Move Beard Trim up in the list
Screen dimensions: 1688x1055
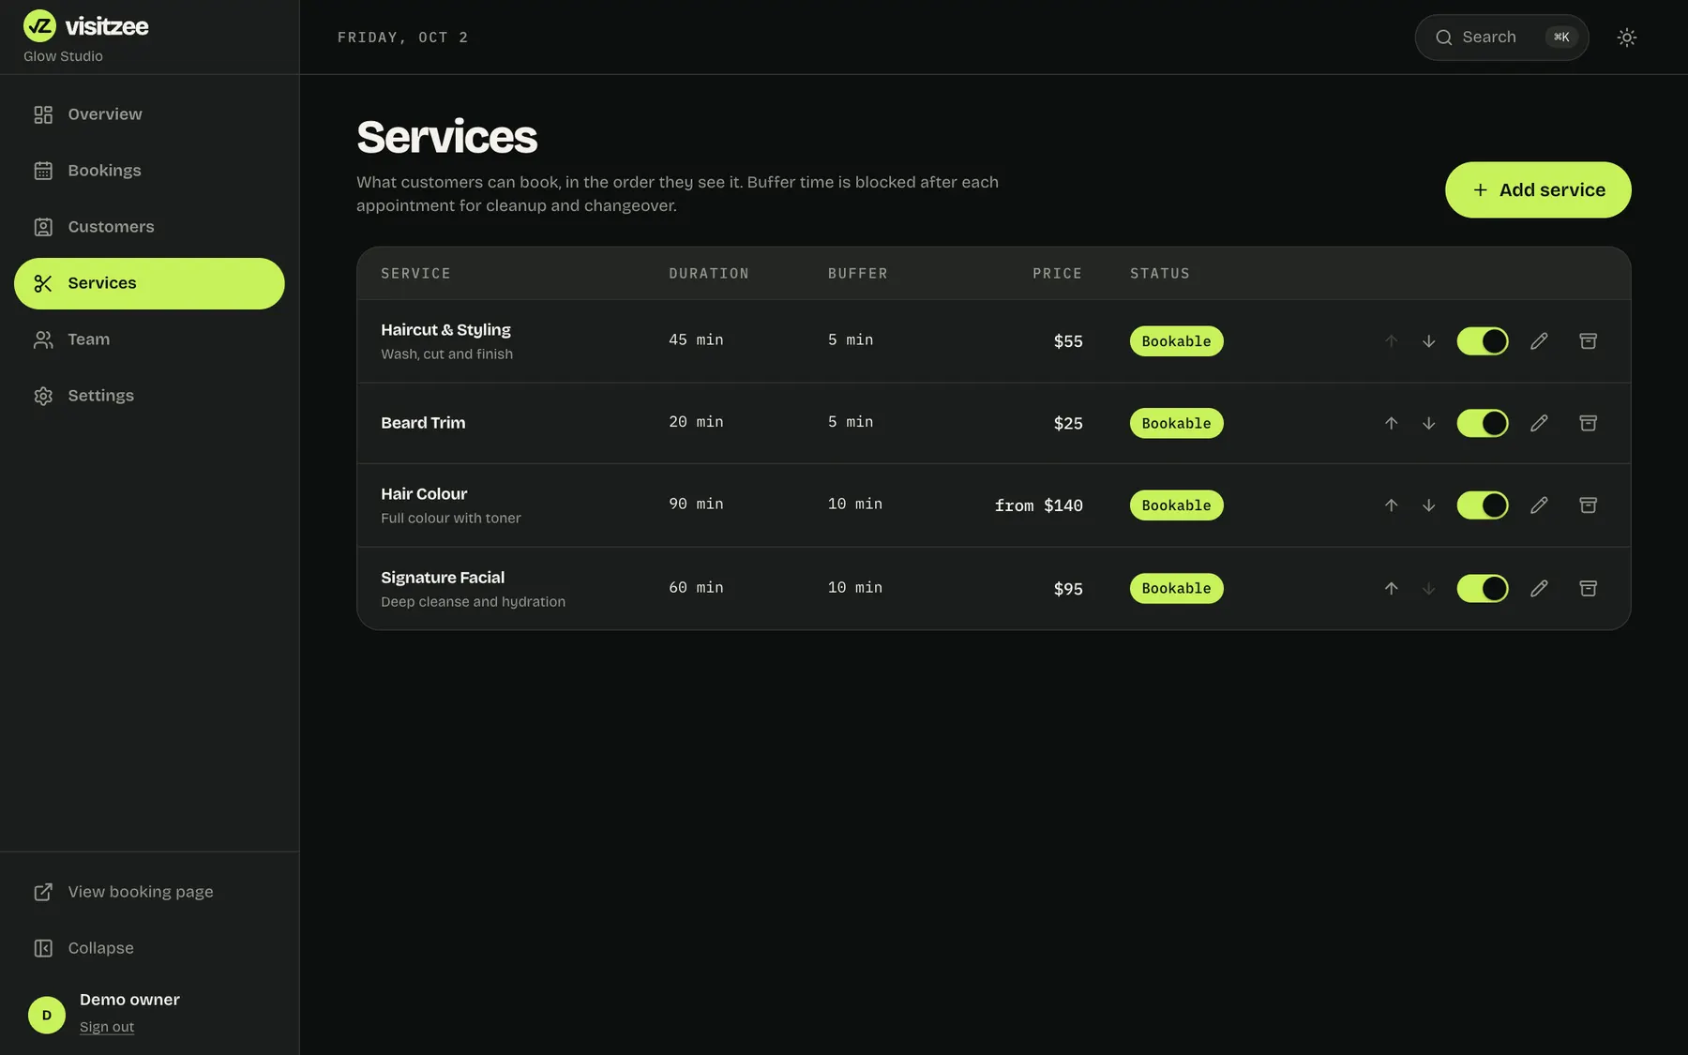1391,423
